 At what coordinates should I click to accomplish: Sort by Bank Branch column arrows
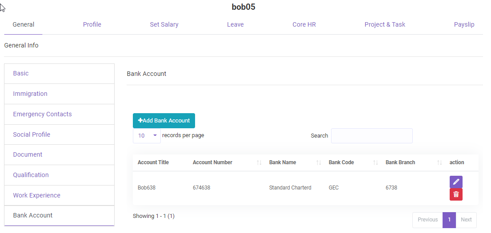[x=439, y=163]
